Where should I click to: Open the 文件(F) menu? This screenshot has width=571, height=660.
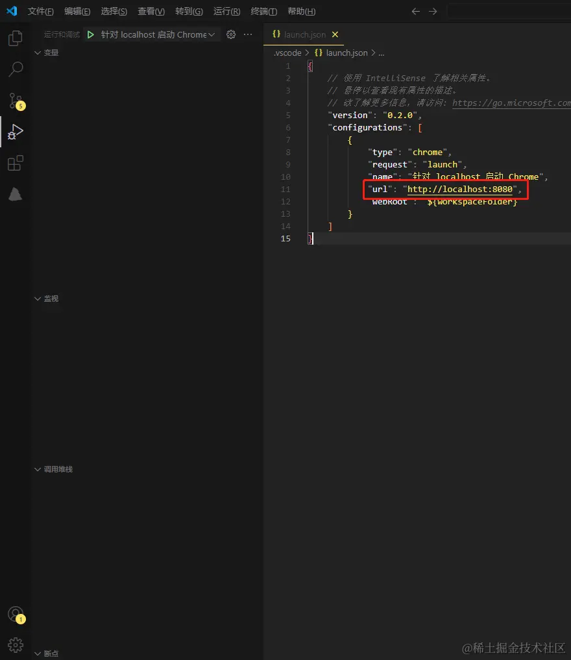tap(40, 12)
